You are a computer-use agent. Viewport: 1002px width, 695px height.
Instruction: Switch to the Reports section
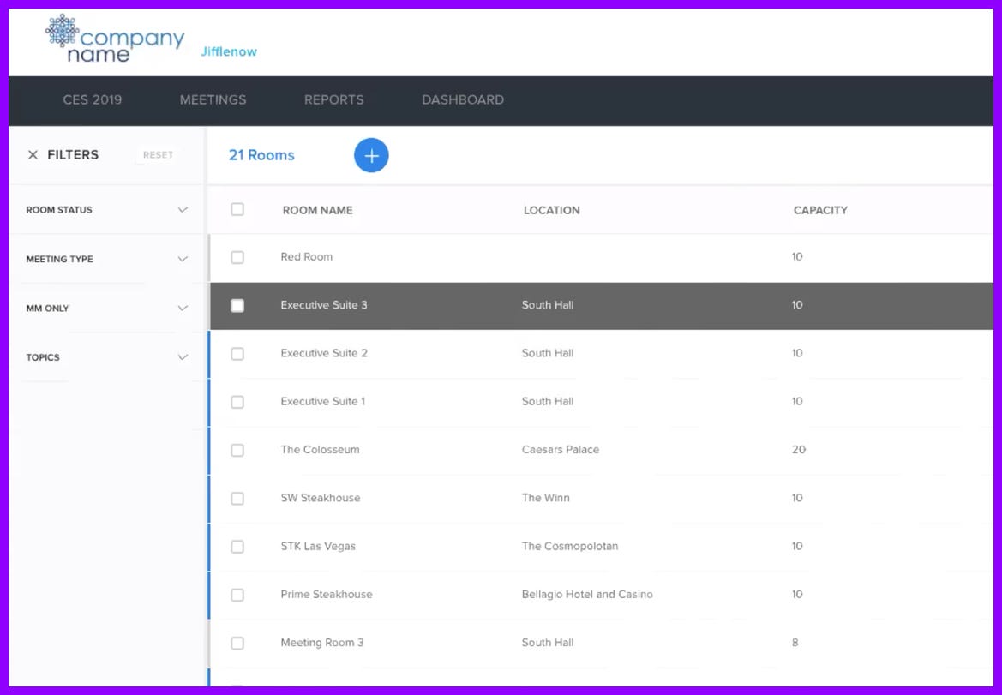pyautogui.click(x=333, y=99)
